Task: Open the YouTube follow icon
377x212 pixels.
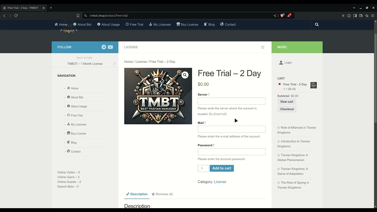Action: click(110, 47)
